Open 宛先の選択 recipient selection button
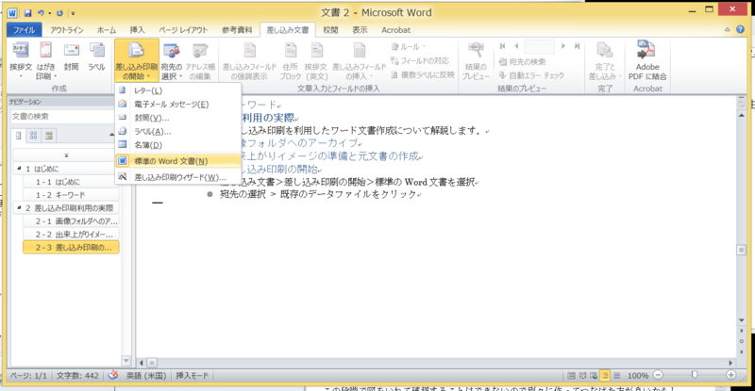This screenshot has width=755, height=391. click(x=172, y=61)
